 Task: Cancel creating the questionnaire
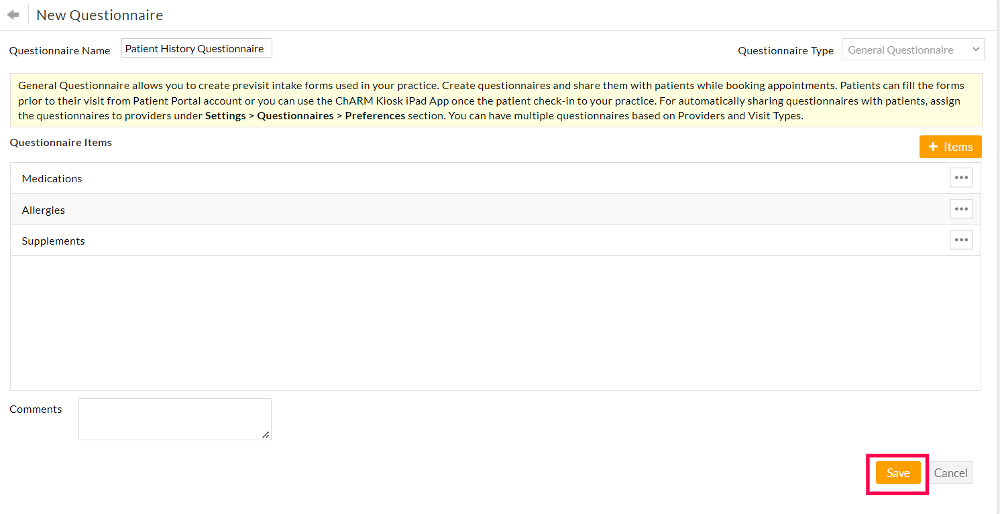950,472
